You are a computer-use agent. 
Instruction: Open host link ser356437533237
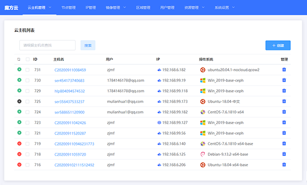point(69,102)
